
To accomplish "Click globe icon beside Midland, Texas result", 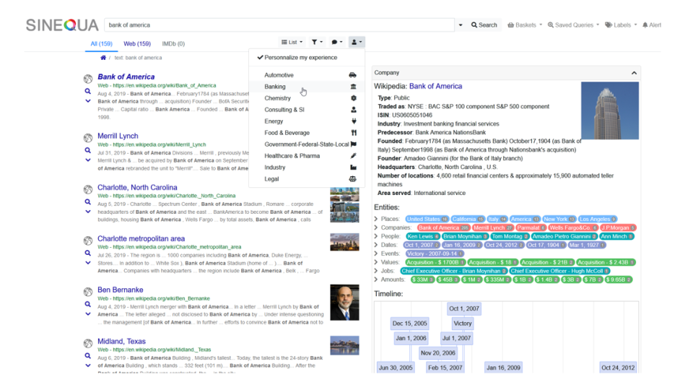I will point(88,343).
